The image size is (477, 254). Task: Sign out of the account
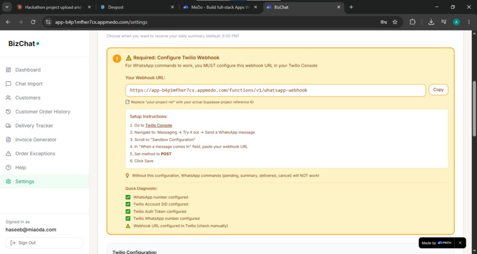(44, 243)
